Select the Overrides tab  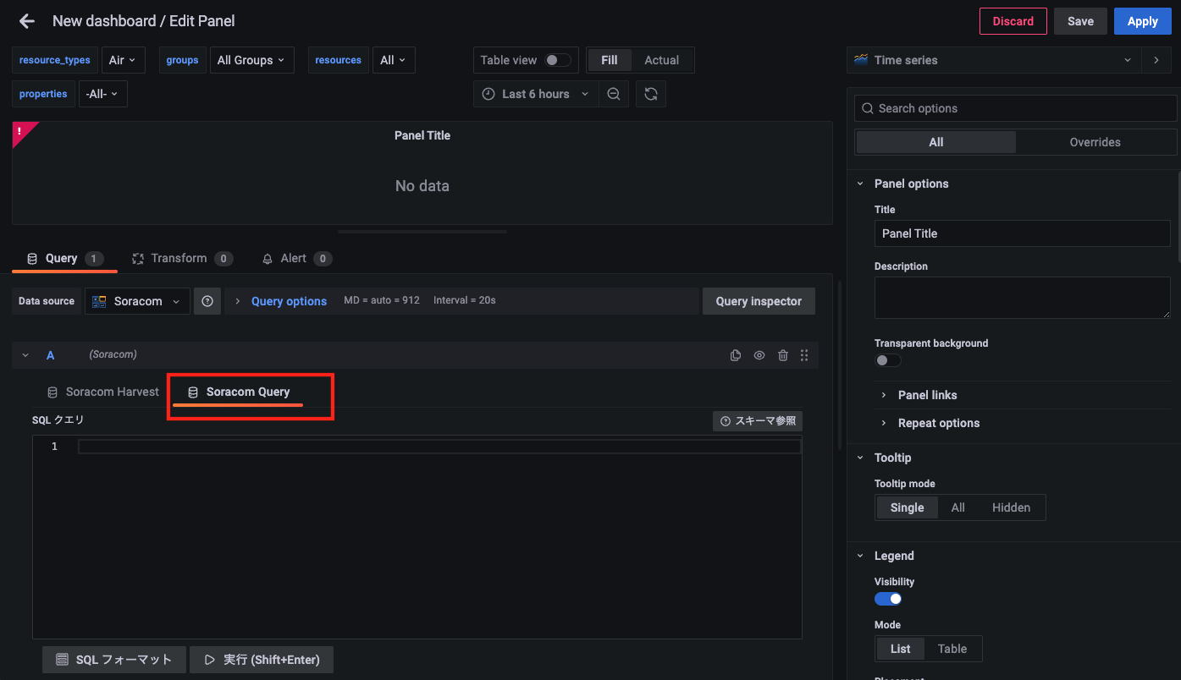(x=1095, y=142)
